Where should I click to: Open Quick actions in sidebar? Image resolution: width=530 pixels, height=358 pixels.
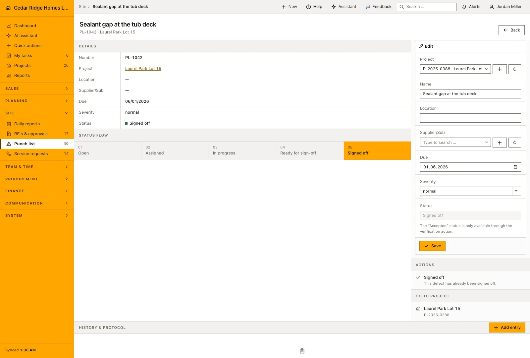point(37,45)
